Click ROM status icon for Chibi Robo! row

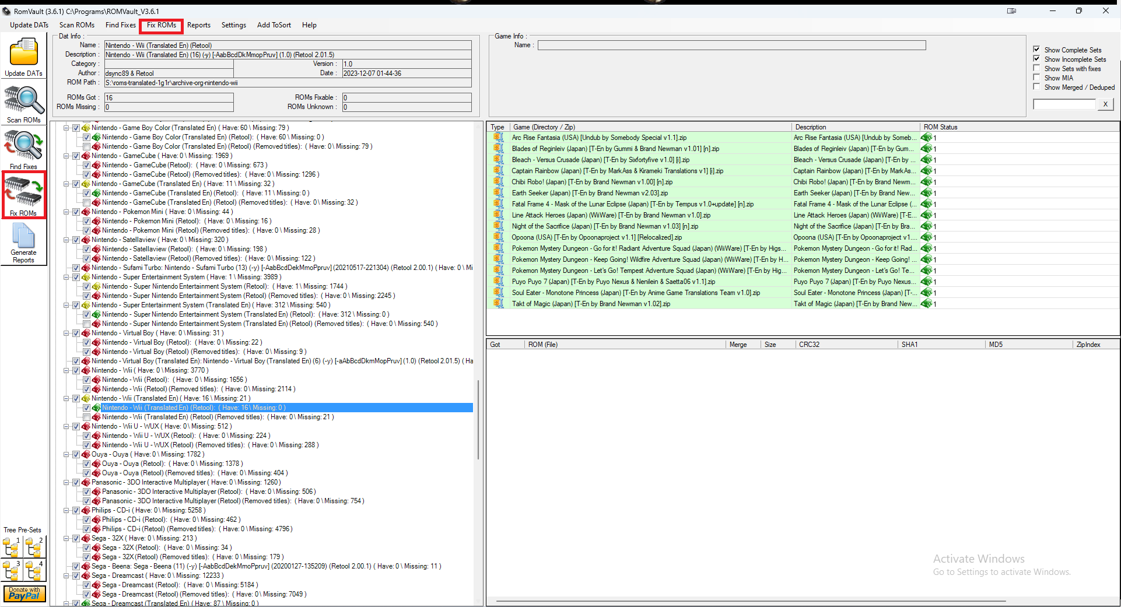tap(926, 182)
